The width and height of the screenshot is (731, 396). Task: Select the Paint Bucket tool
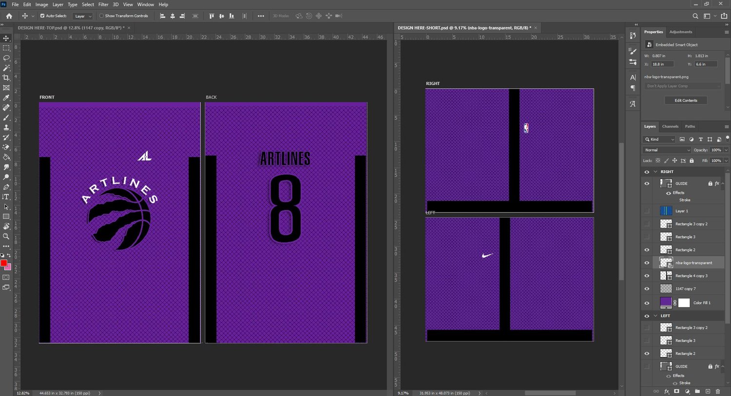(6, 157)
